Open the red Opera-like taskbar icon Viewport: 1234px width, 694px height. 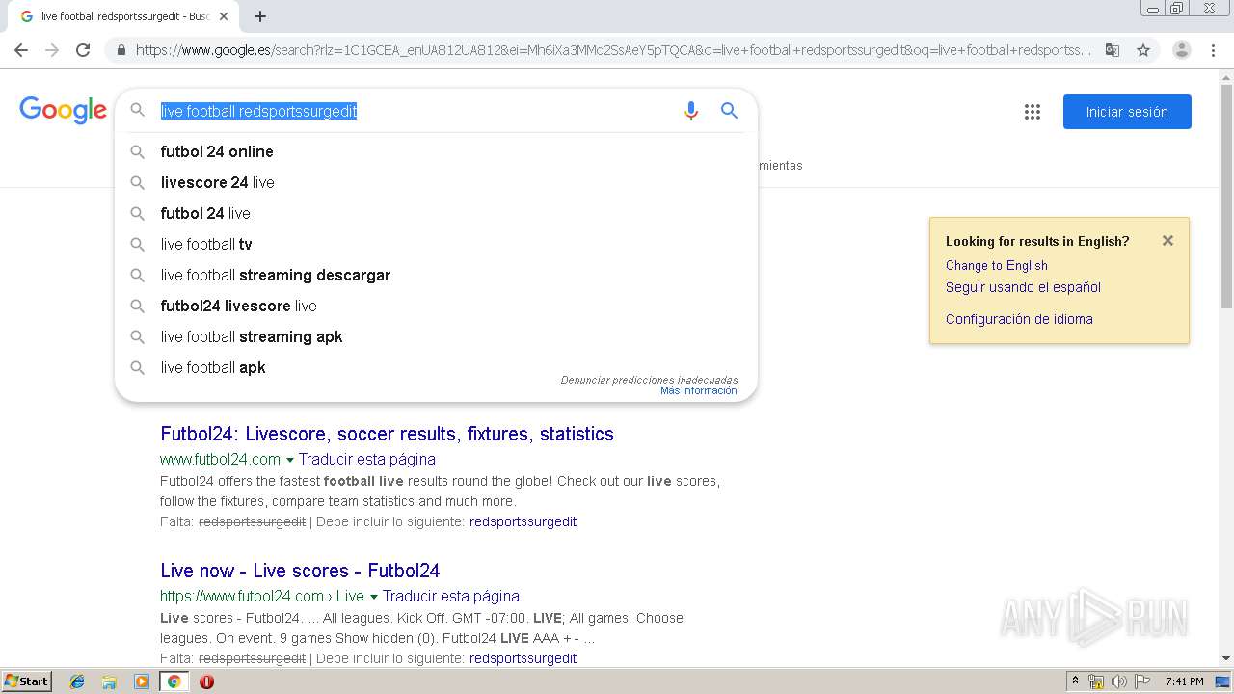pos(206,681)
